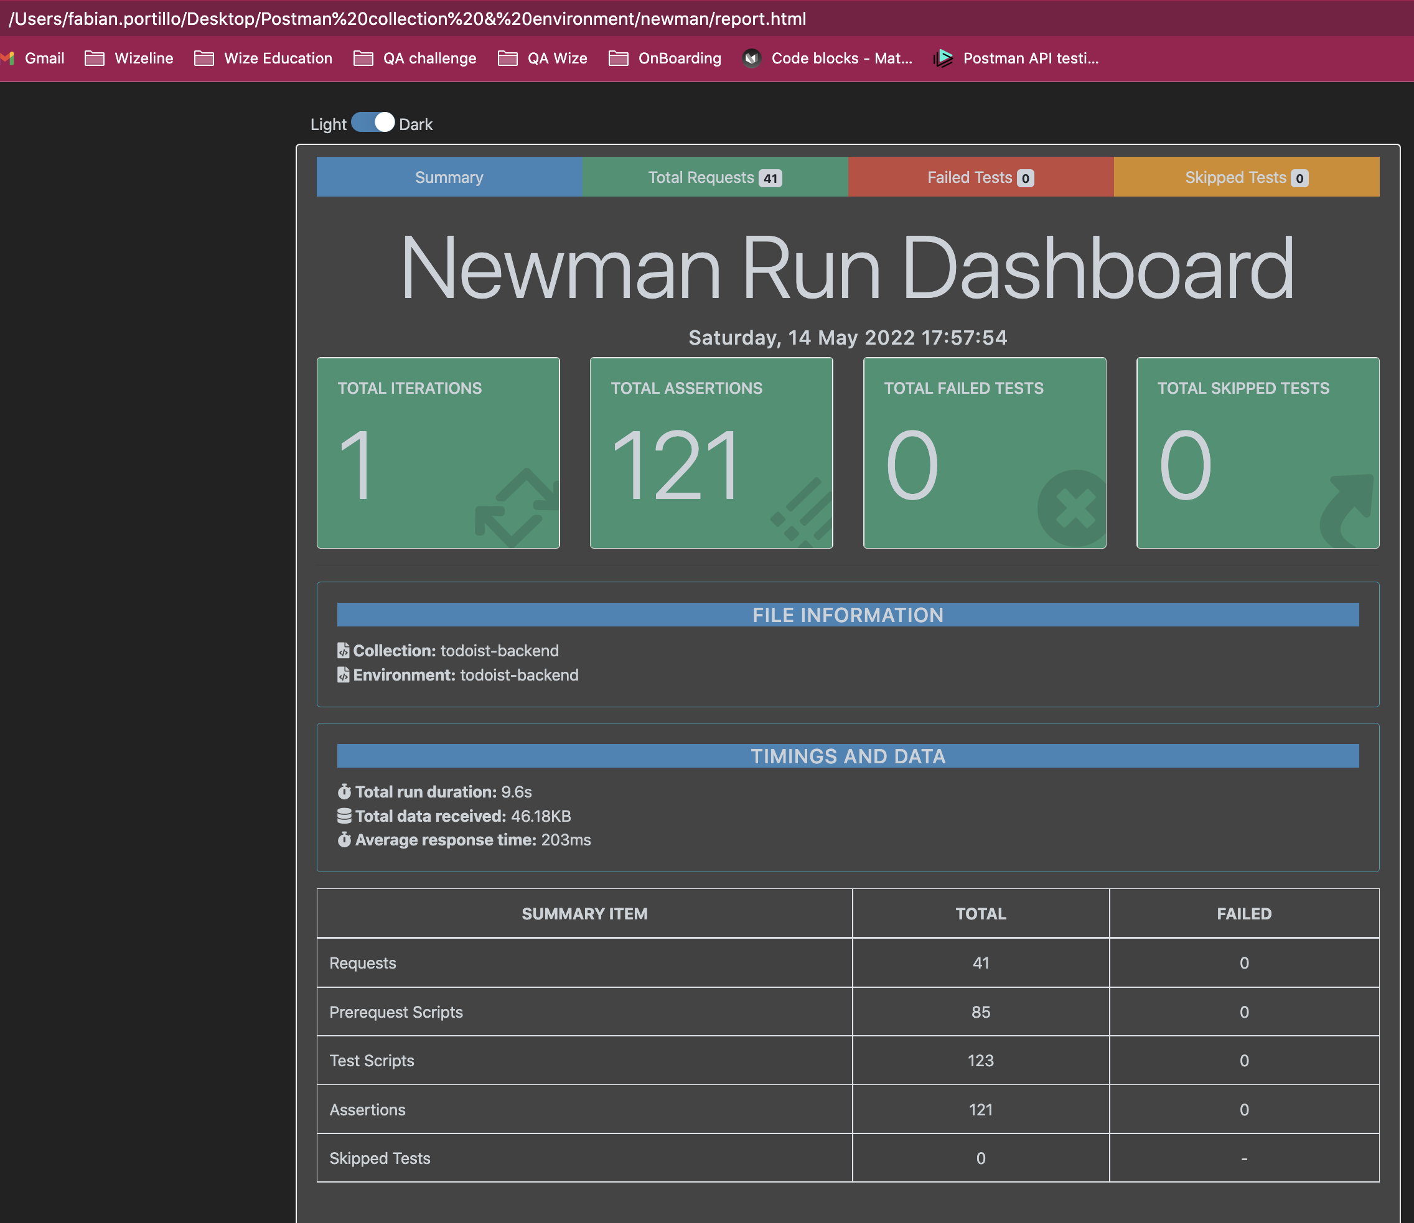Click the Prerequest Scripts total 85

click(980, 1011)
